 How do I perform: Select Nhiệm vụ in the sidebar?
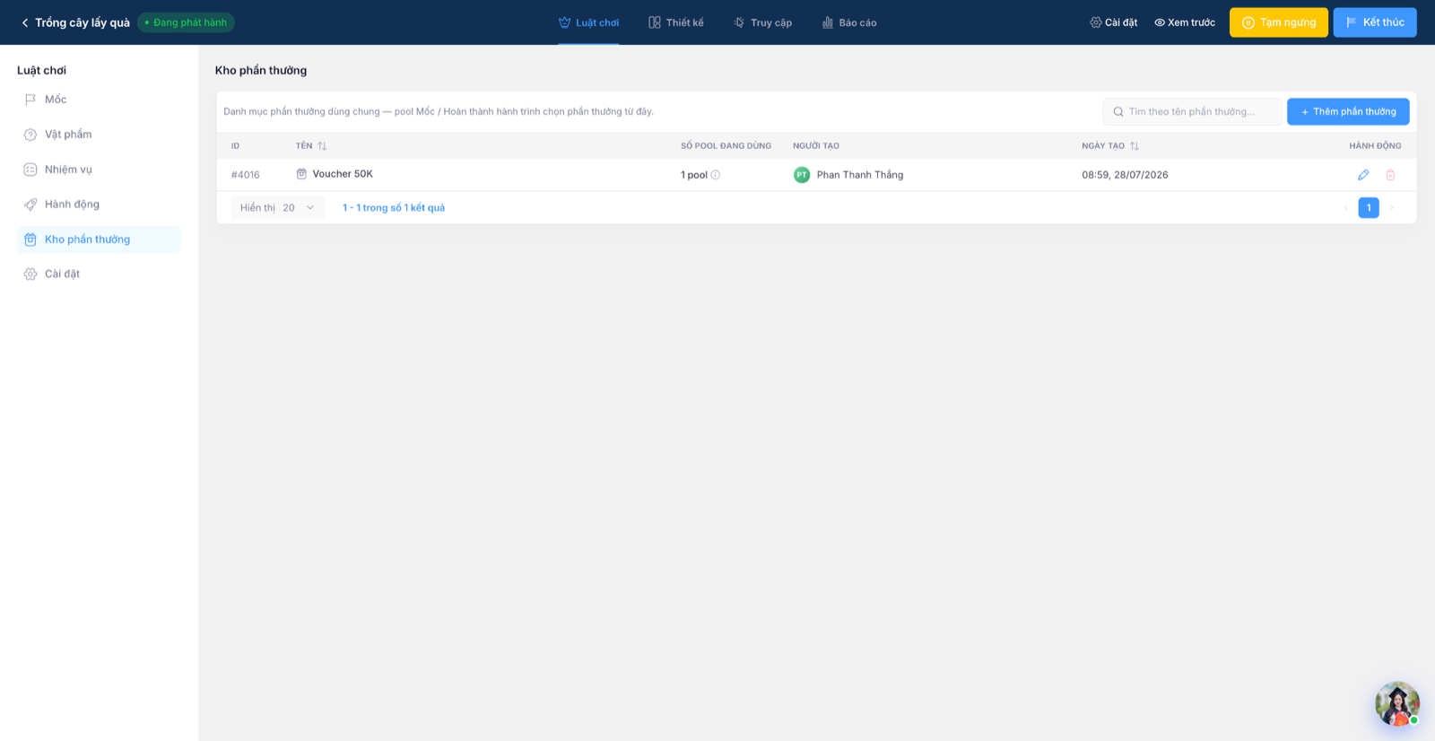[99, 170]
